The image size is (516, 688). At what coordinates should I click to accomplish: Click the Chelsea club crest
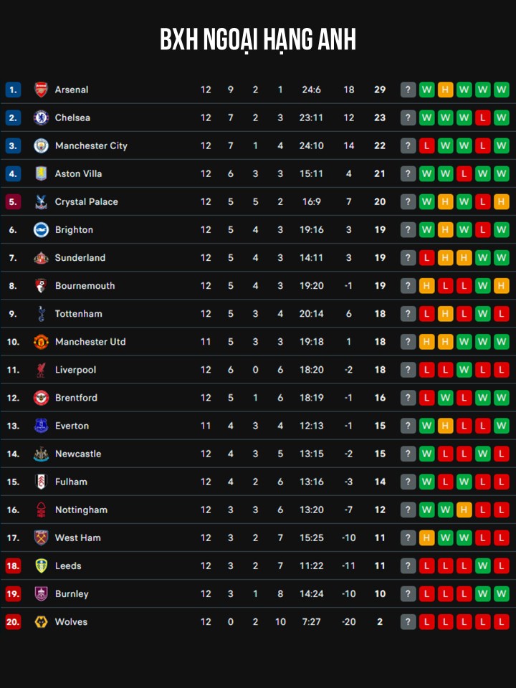41,118
